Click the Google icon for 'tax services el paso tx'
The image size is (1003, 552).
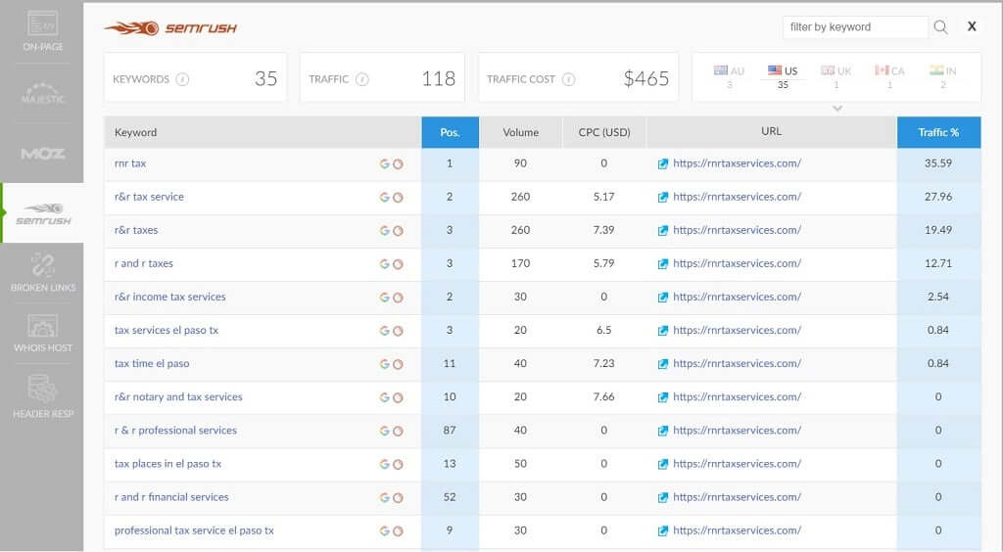pos(384,331)
